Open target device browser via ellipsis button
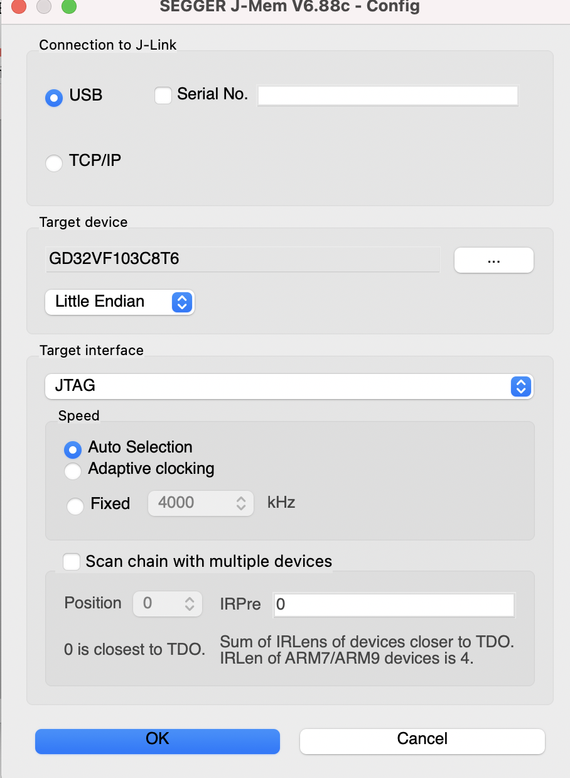This screenshot has width=570, height=778. 493,260
